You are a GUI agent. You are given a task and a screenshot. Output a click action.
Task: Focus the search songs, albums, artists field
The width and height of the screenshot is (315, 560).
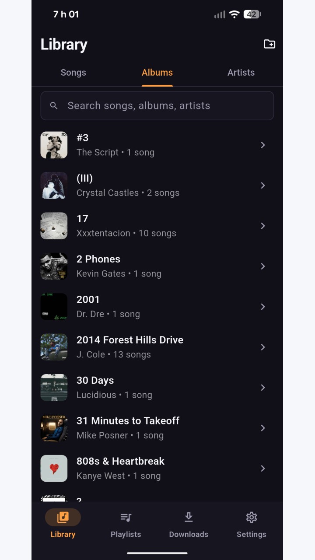pyautogui.click(x=157, y=105)
